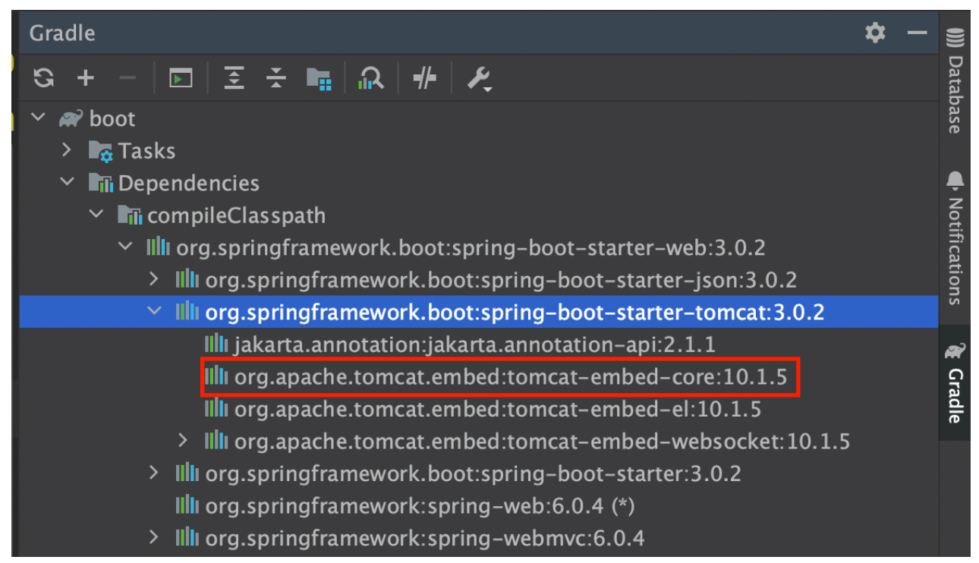
Task: Collapse spring-boot-starter-web dependency
Action: tap(126, 247)
